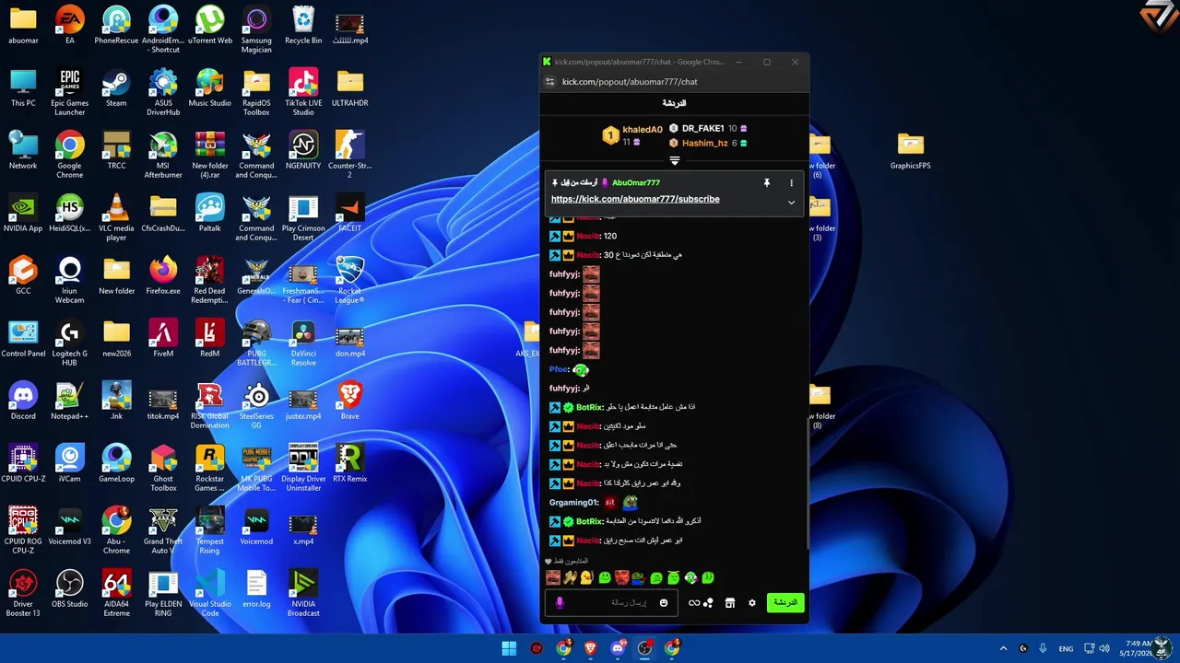The width and height of the screenshot is (1180, 663).
Task: Select khaledA0 in the leaderboard
Action: tap(643, 130)
